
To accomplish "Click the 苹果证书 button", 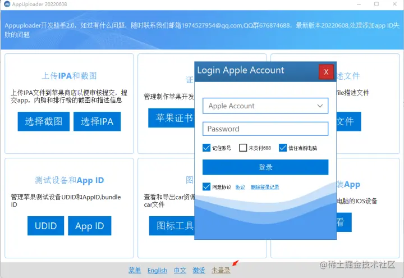I will 171,118.
